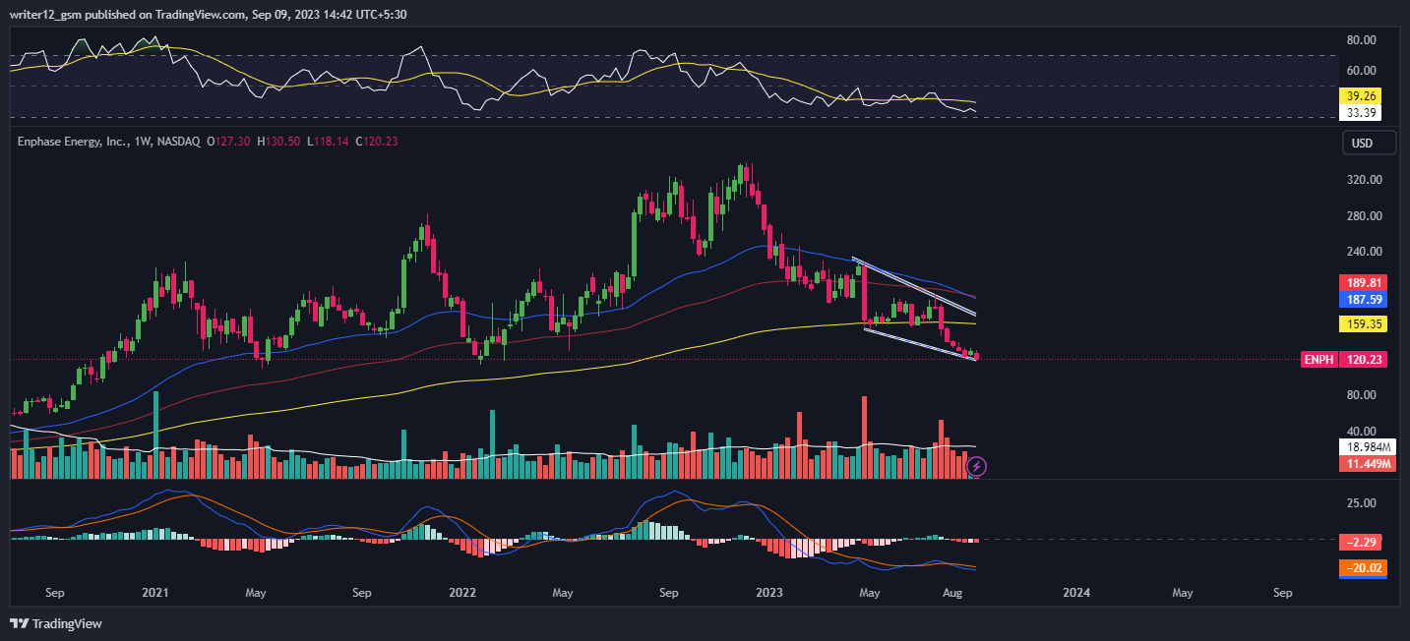
Task: Click the 189.81 red moving average label
Action: click(1363, 282)
